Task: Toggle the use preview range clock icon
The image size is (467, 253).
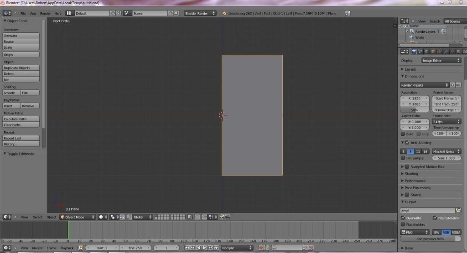Action: (80, 248)
